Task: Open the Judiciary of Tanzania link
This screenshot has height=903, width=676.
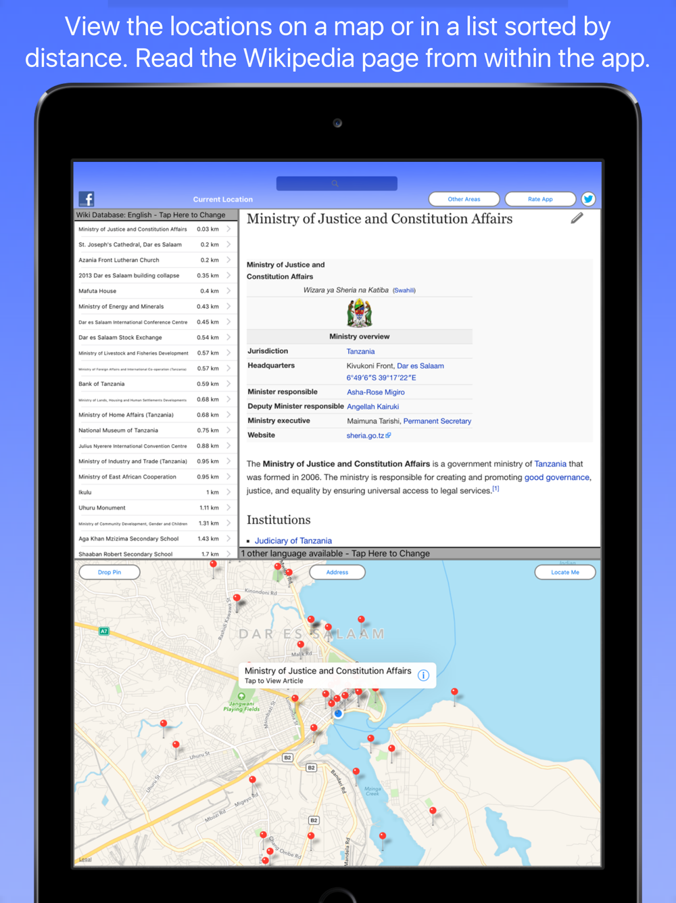Action: tap(293, 541)
